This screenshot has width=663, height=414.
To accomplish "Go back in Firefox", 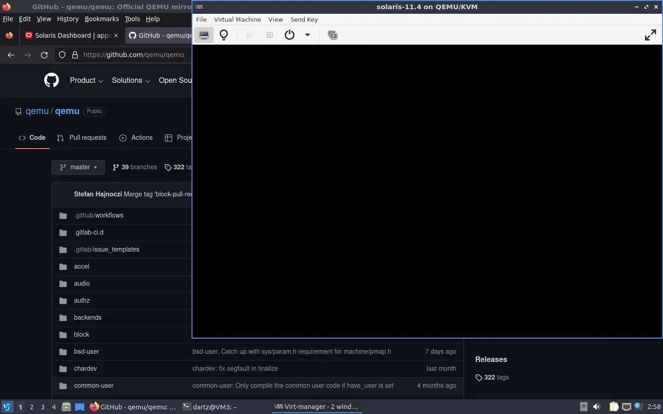I will tap(11, 55).
